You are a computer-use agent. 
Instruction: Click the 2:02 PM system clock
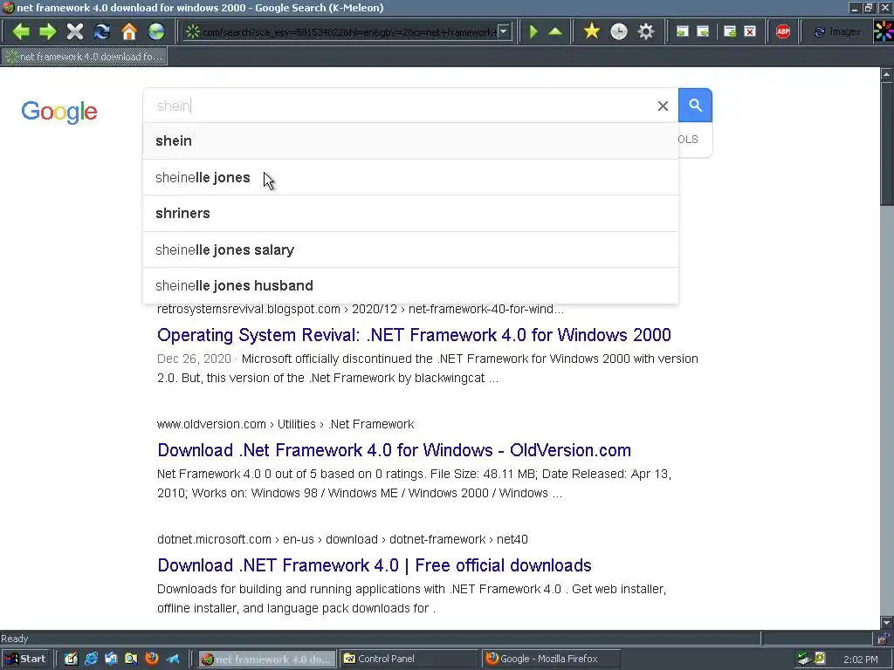[860, 660]
